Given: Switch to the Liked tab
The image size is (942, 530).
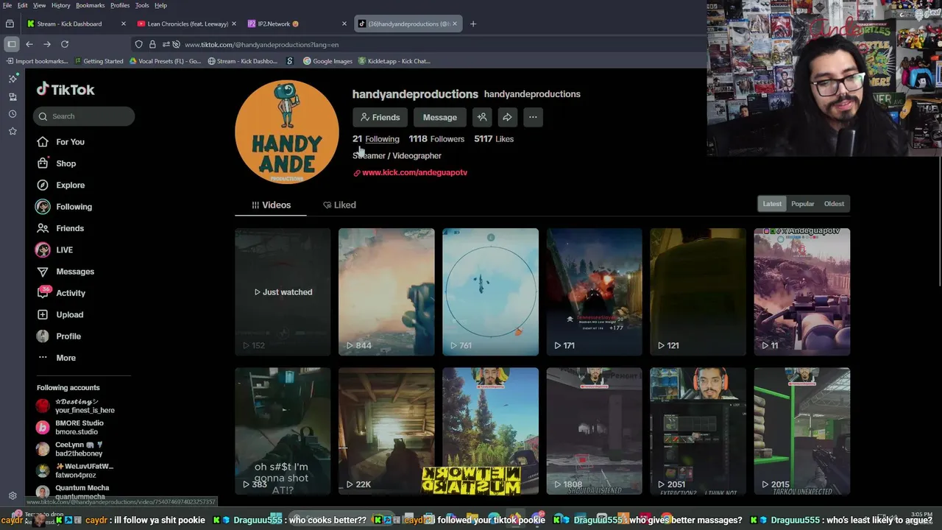Looking at the screenshot, I should tap(339, 205).
